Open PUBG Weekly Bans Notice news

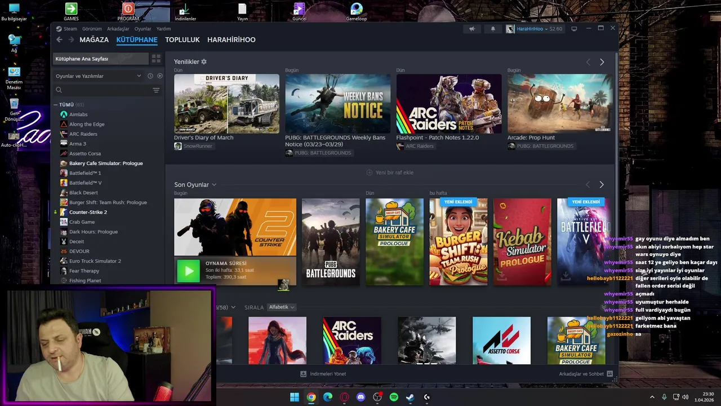tap(337, 104)
